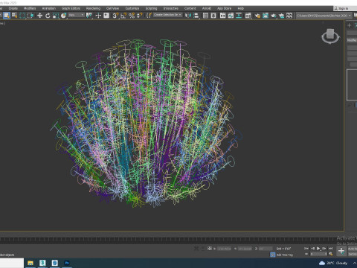357x268 pixels.
Task: Open Create Selection Set dropdown
Action: pos(167,15)
